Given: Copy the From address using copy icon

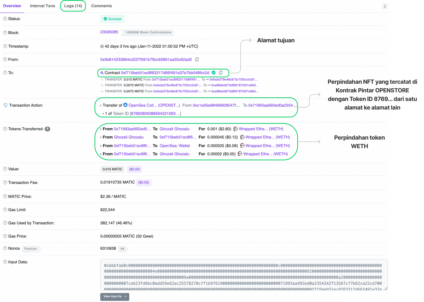Looking at the screenshot, I should [x=197, y=60].
